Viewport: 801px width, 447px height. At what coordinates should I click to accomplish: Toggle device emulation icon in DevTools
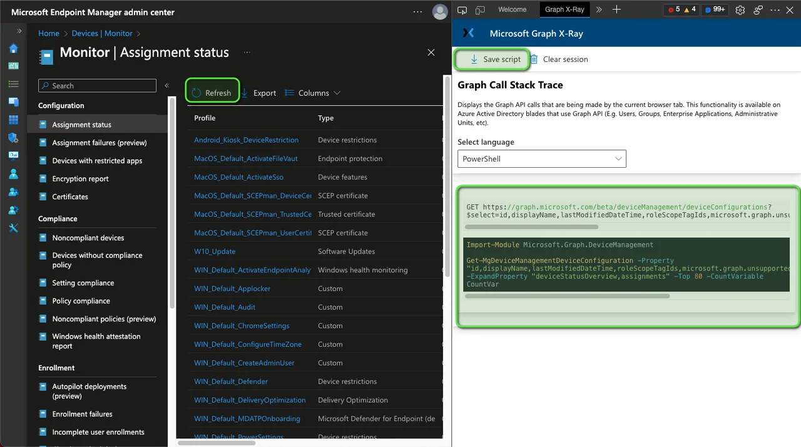(480, 10)
